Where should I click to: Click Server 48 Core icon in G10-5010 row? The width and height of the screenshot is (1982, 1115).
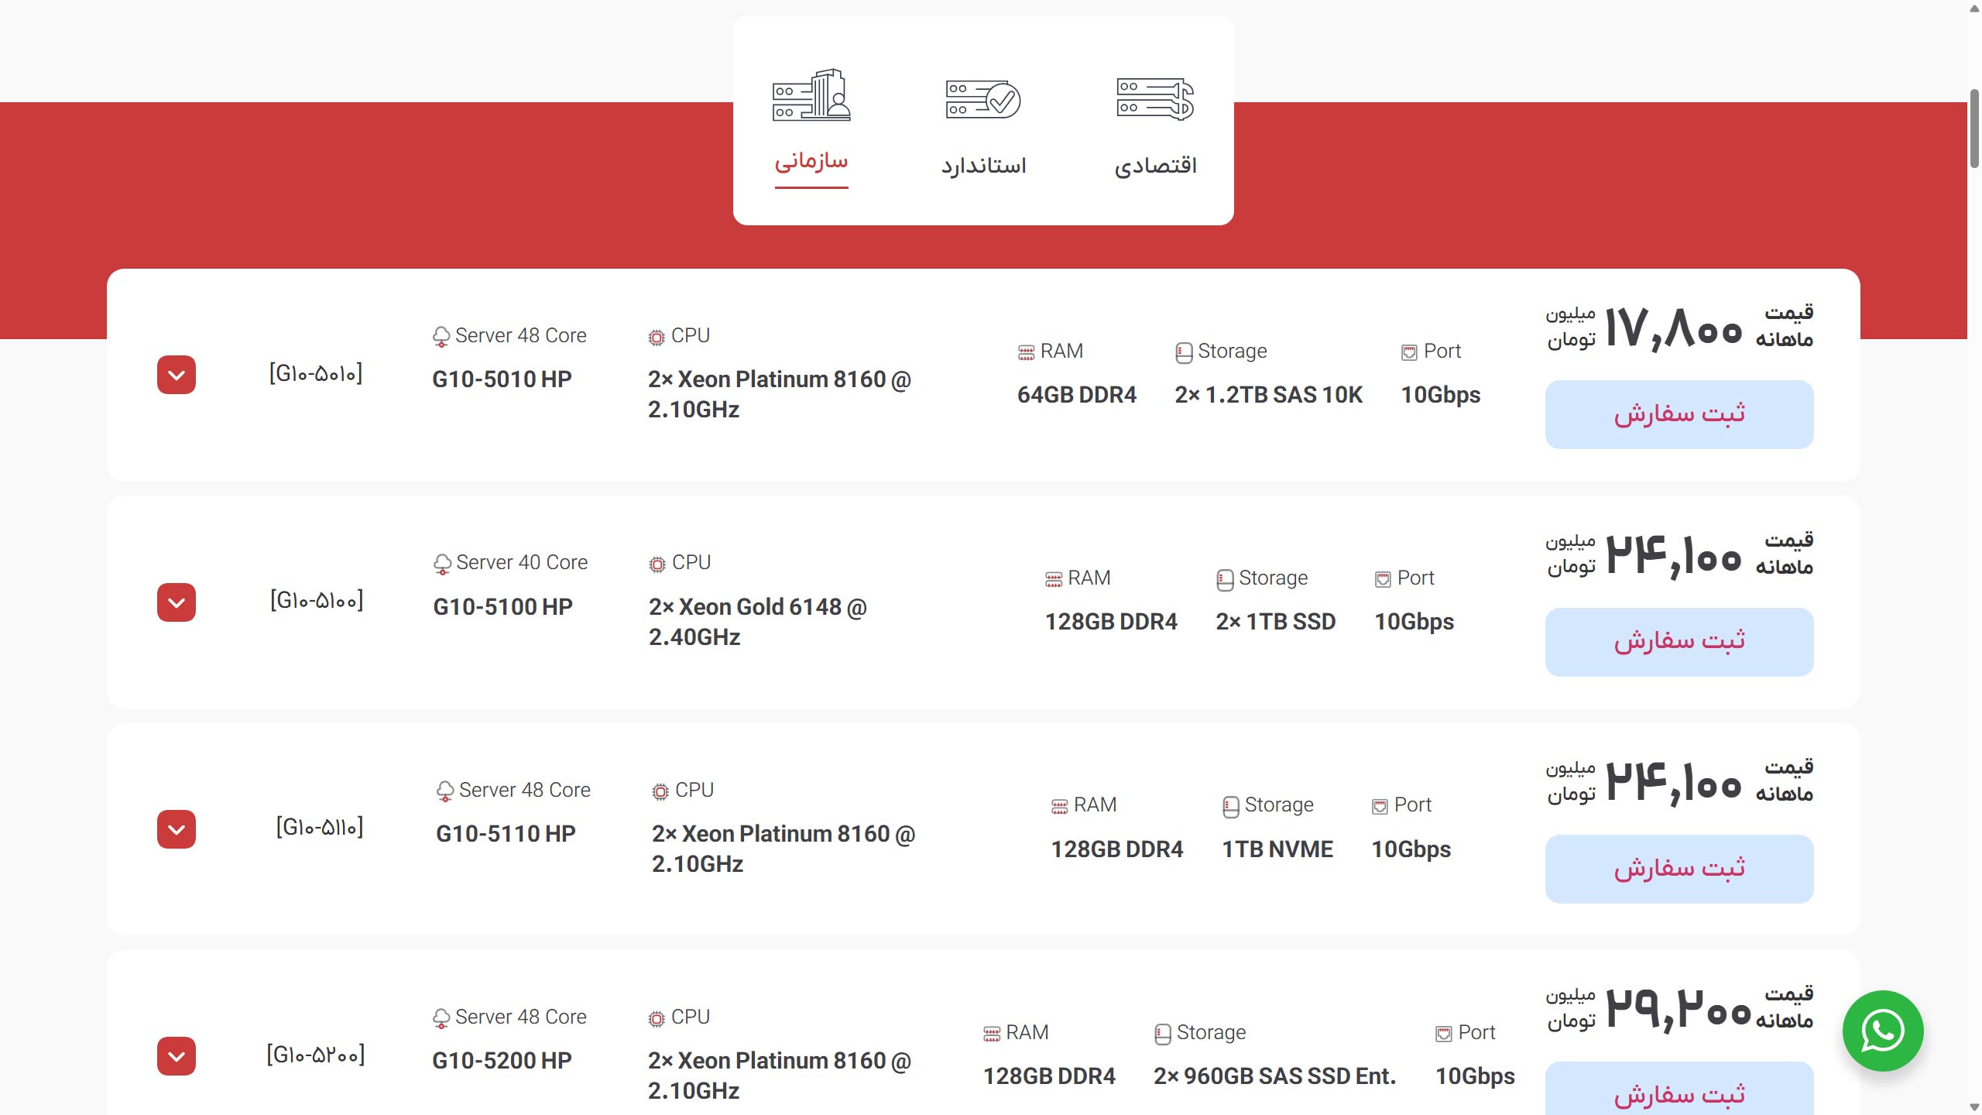click(441, 337)
